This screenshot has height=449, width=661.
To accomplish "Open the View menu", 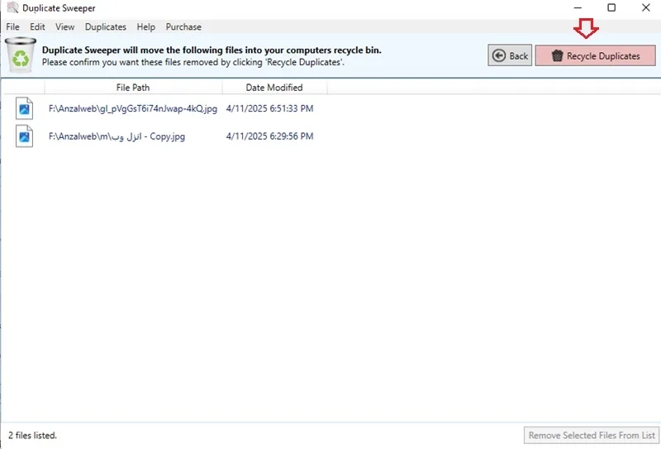I will pyautogui.click(x=65, y=27).
